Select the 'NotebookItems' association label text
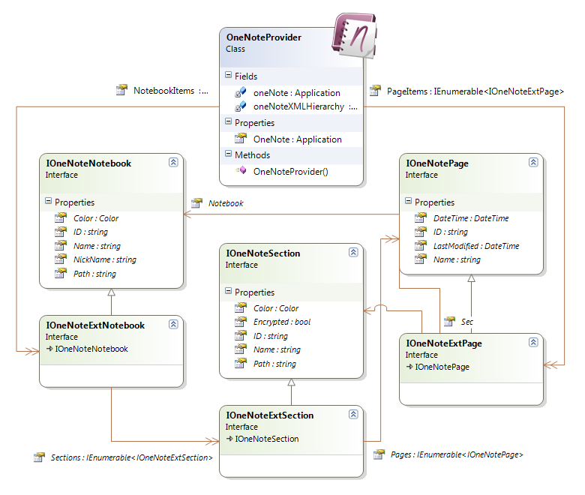 163,91
